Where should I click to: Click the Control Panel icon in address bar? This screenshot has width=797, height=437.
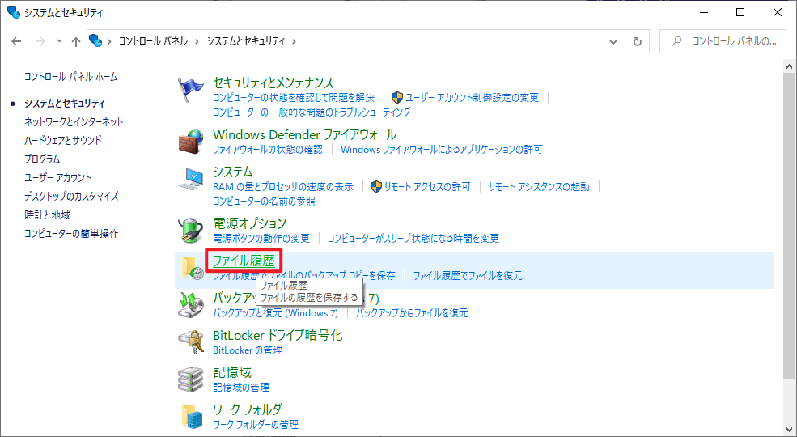(x=95, y=40)
